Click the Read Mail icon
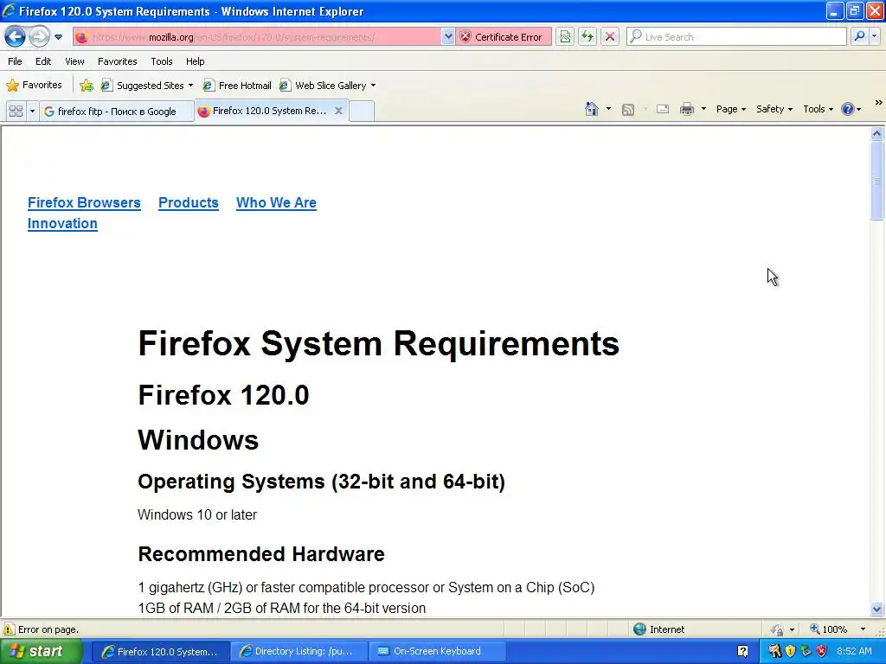 tap(663, 110)
